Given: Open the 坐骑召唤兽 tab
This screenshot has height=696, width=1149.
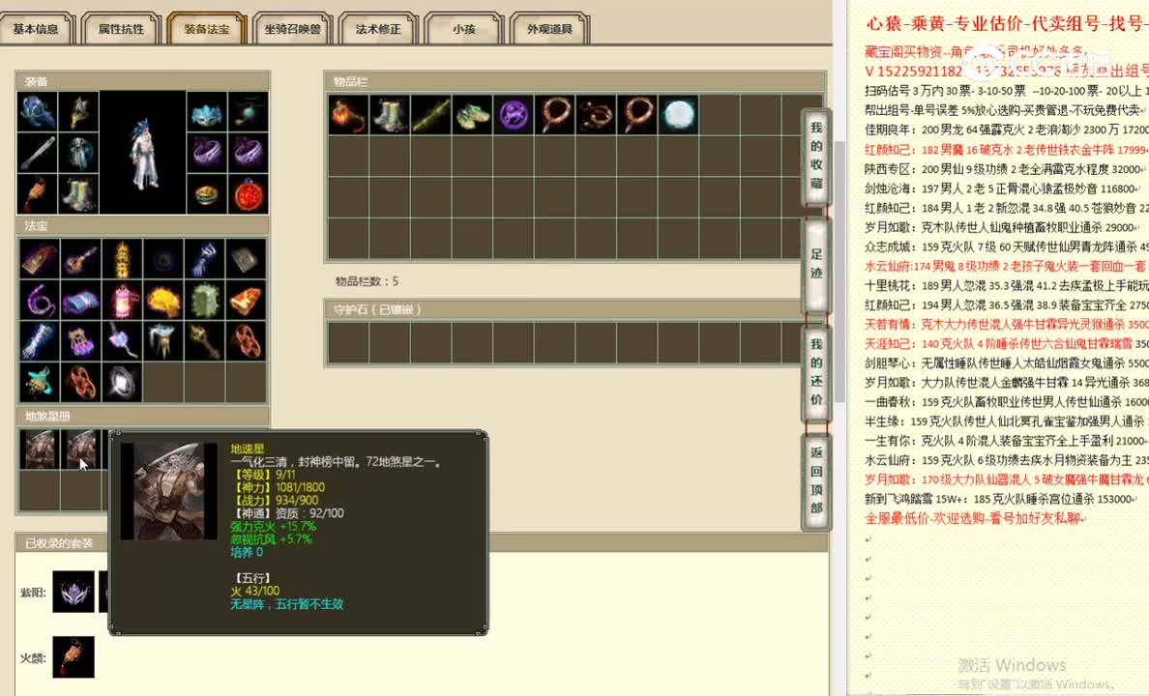Looking at the screenshot, I should coord(292,29).
